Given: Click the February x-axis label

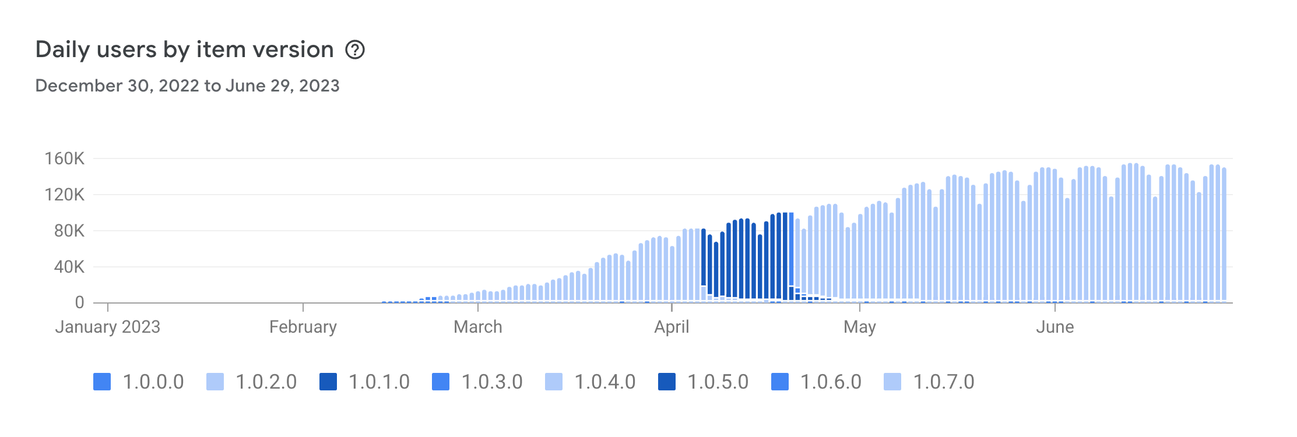Looking at the screenshot, I should (303, 327).
